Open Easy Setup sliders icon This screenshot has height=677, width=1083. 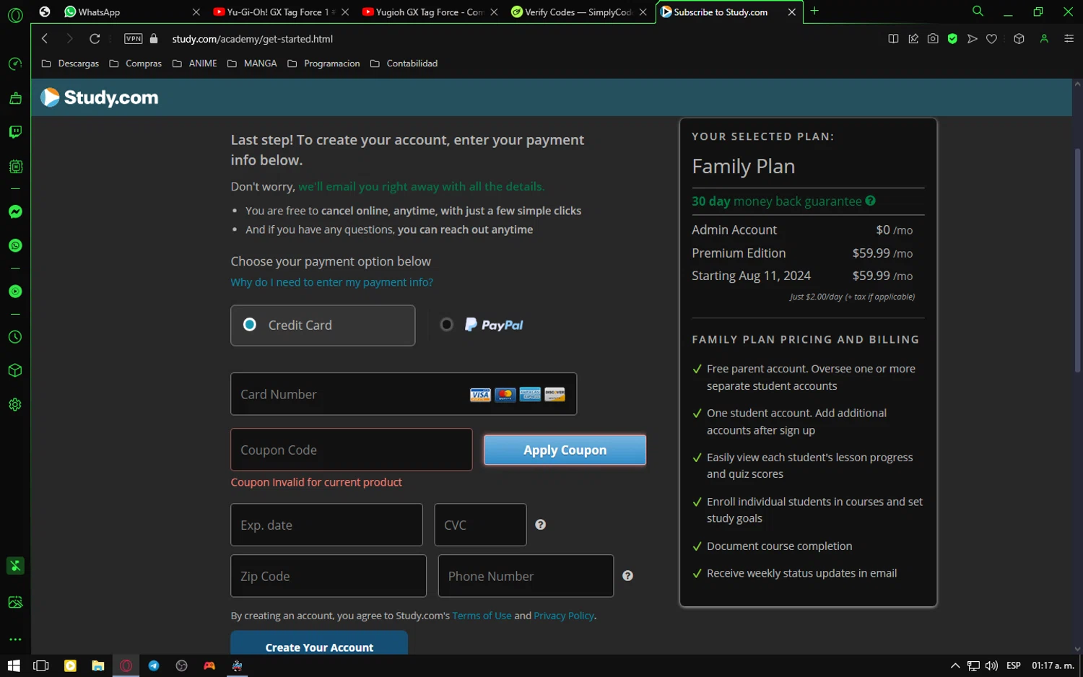click(x=1069, y=39)
